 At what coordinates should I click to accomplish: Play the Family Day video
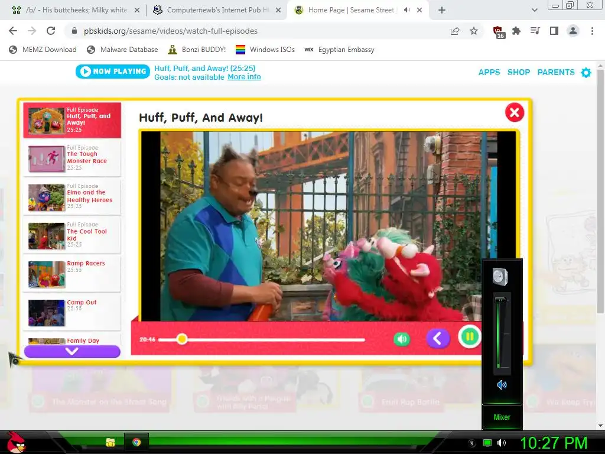72,340
